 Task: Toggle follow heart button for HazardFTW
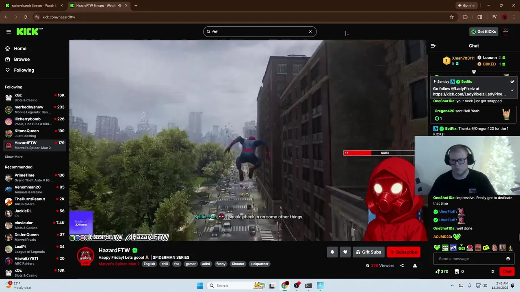[345, 252]
